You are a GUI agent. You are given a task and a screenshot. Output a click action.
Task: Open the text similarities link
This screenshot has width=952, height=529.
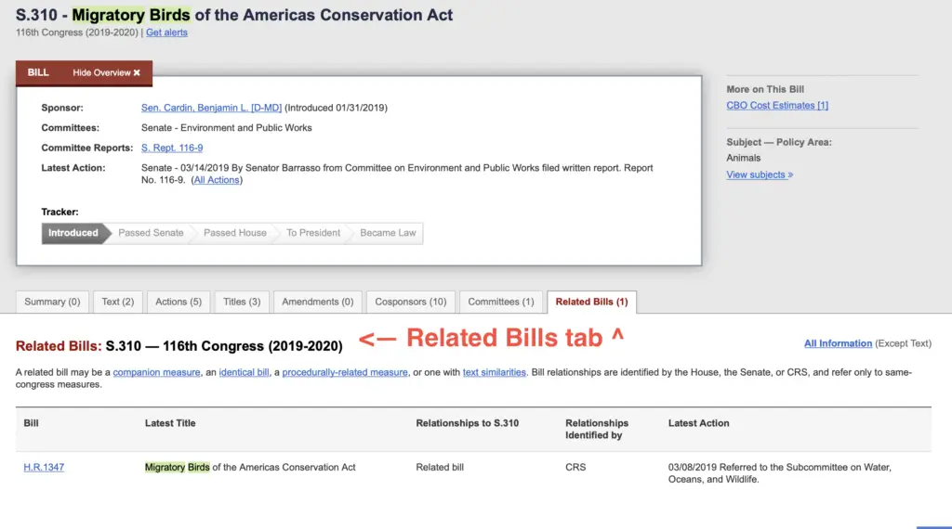[x=495, y=373]
